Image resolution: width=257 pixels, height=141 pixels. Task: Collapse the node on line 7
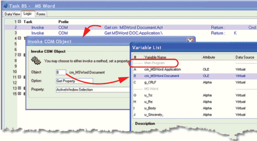[x=20, y=55]
